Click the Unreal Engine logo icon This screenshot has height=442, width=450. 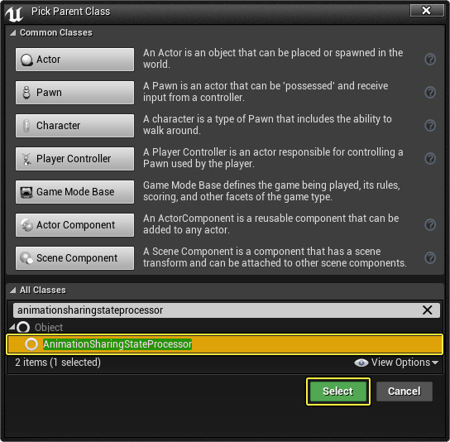coord(14,13)
